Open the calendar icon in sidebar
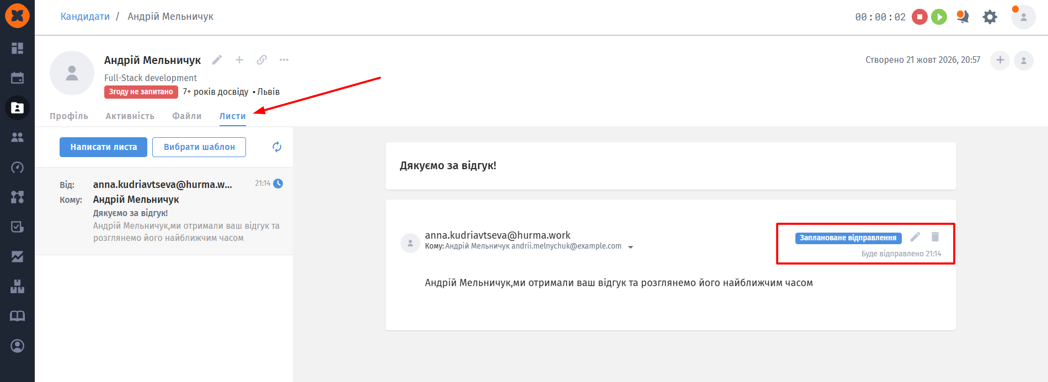This screenshot has height=382, width=1048. pyautogui.click(x=17, y=78)
